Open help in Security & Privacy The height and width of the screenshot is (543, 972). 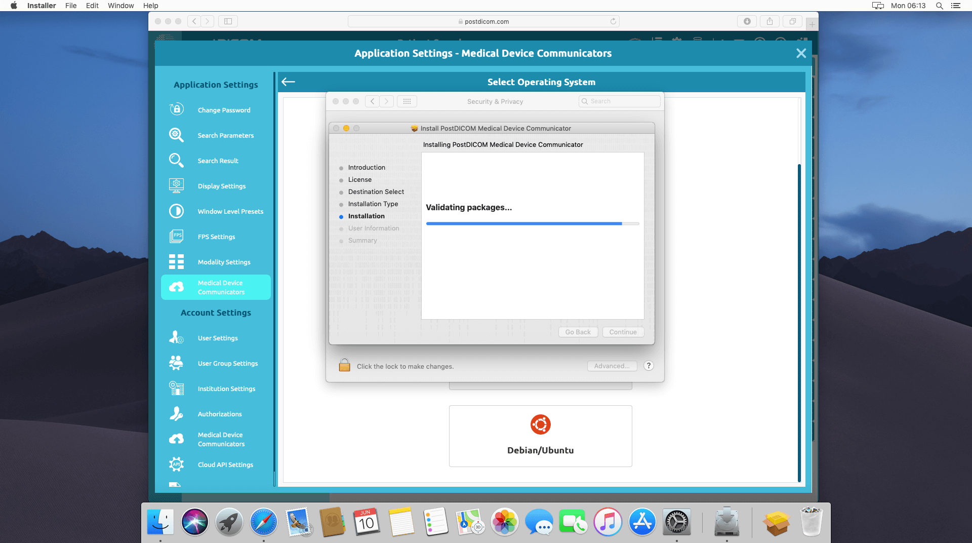pos(649,366)
